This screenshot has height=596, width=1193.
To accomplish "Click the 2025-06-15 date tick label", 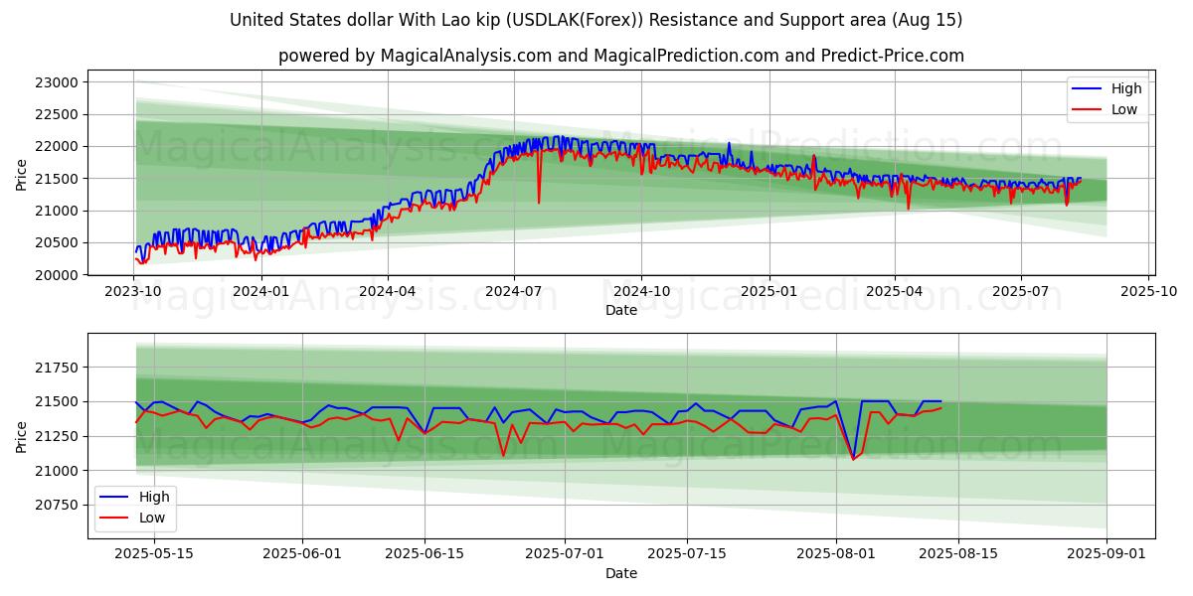I will click(425, 556).
